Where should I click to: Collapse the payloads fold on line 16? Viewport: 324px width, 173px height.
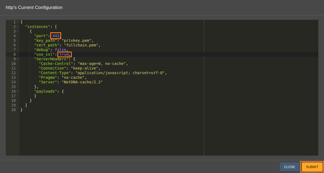coord(18,92)
